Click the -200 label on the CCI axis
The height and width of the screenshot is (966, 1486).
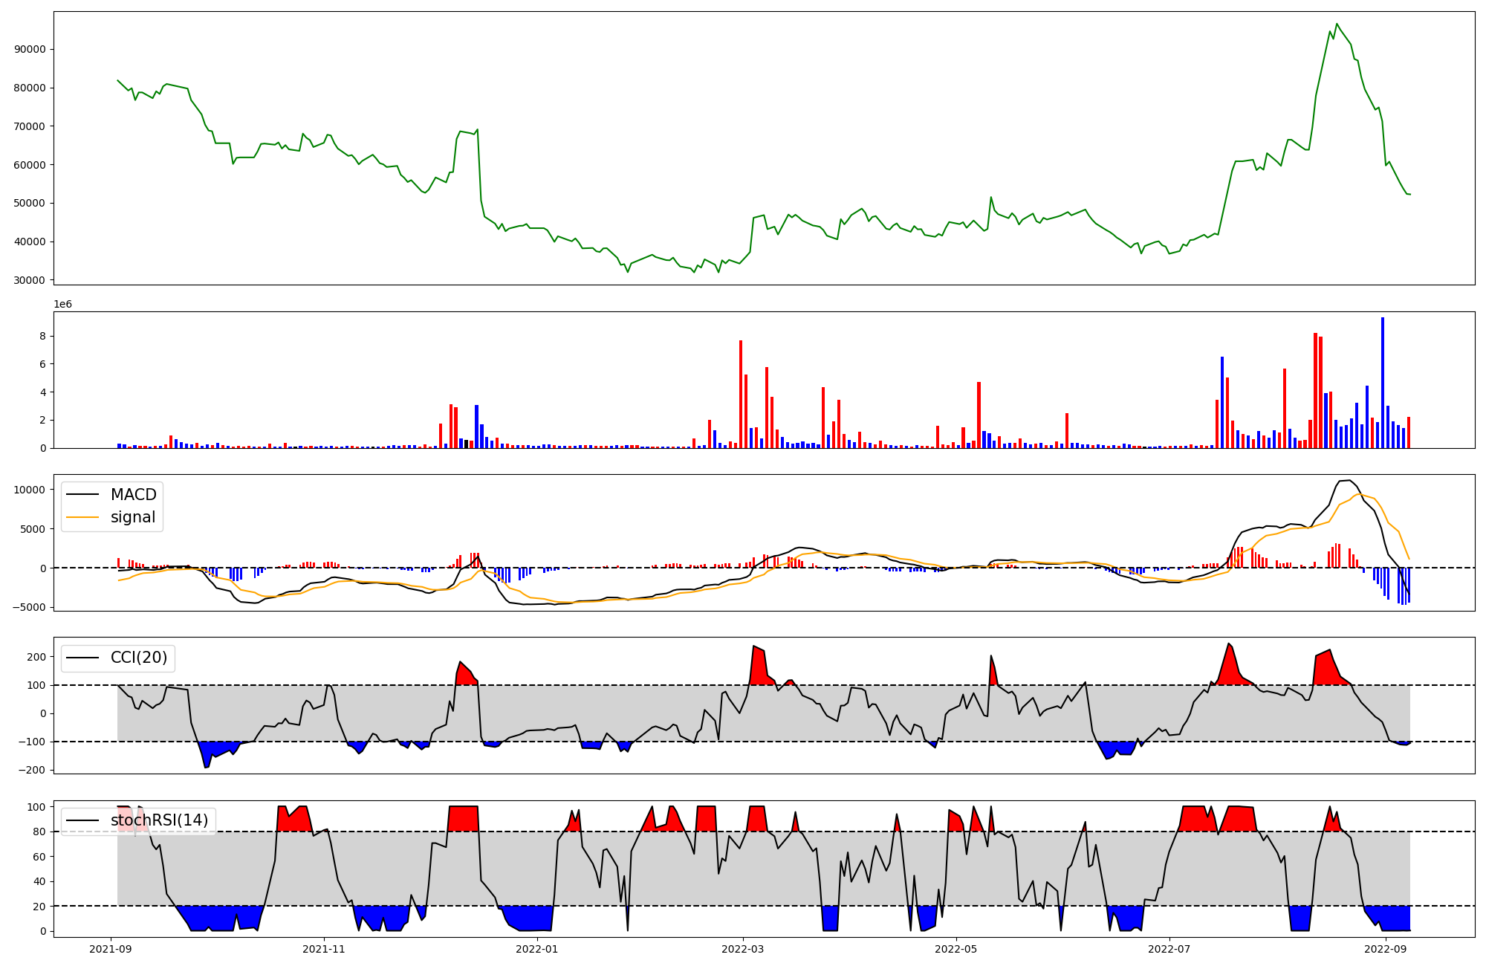(33, 771)
